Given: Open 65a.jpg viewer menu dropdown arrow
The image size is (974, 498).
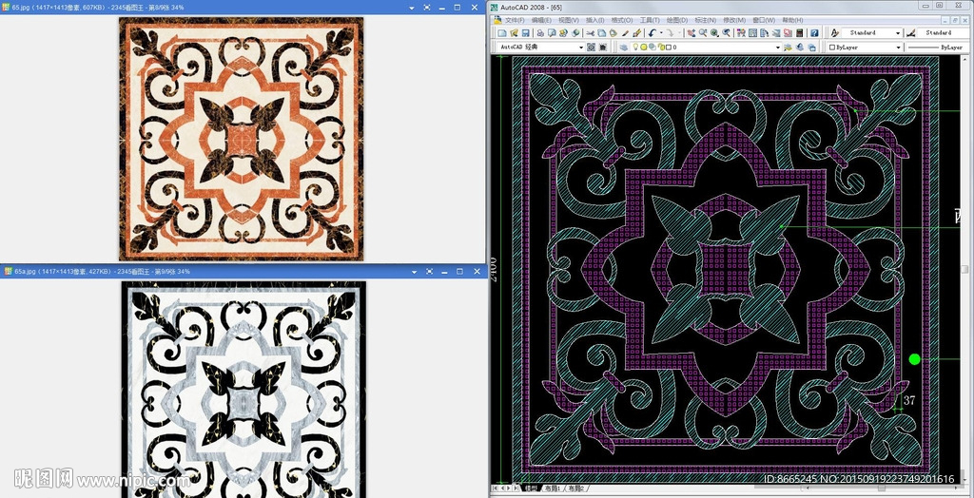Looking at the screenshot, I should pyautogui.click(x=414, y=272).
